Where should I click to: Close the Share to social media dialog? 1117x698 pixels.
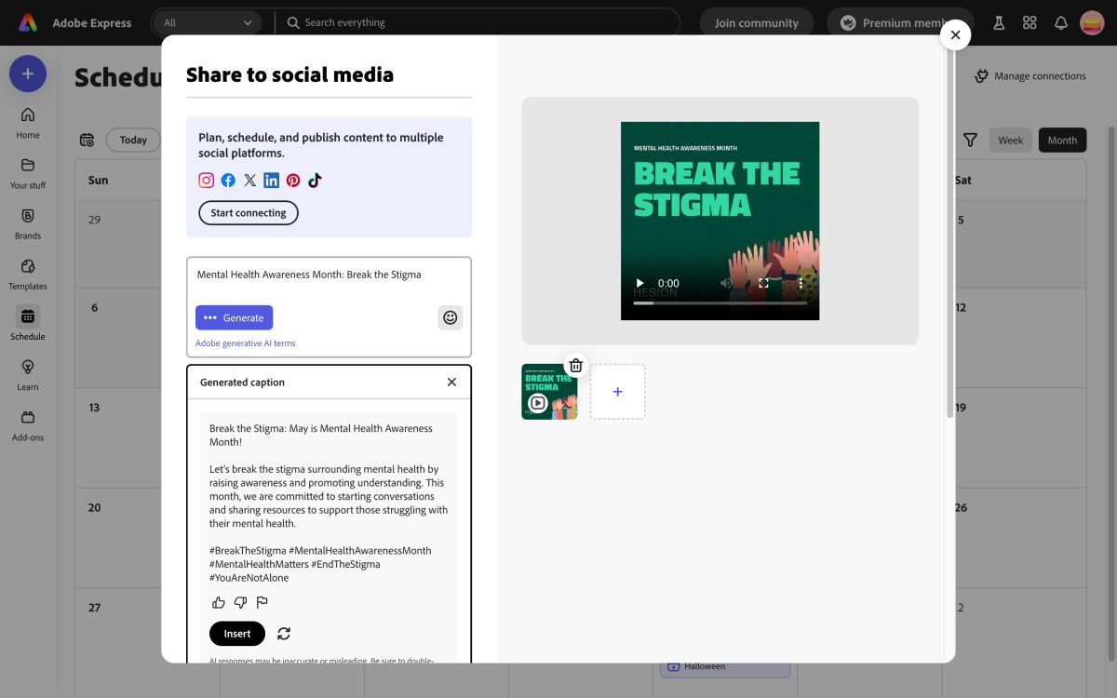coord(955,34)
